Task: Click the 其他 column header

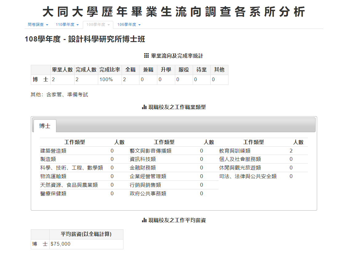Action: point(219,70)
